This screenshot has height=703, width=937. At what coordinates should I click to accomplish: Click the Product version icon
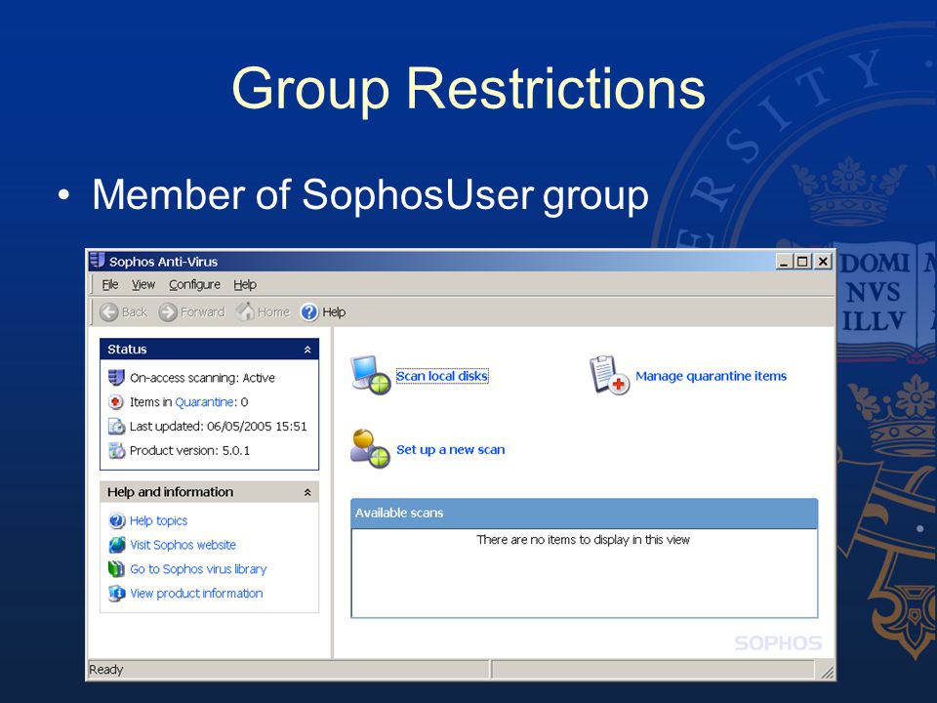point(116,450)
